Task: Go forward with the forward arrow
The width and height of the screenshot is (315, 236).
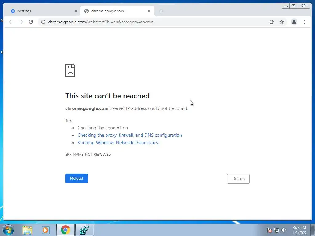Action: pos(21,22)
